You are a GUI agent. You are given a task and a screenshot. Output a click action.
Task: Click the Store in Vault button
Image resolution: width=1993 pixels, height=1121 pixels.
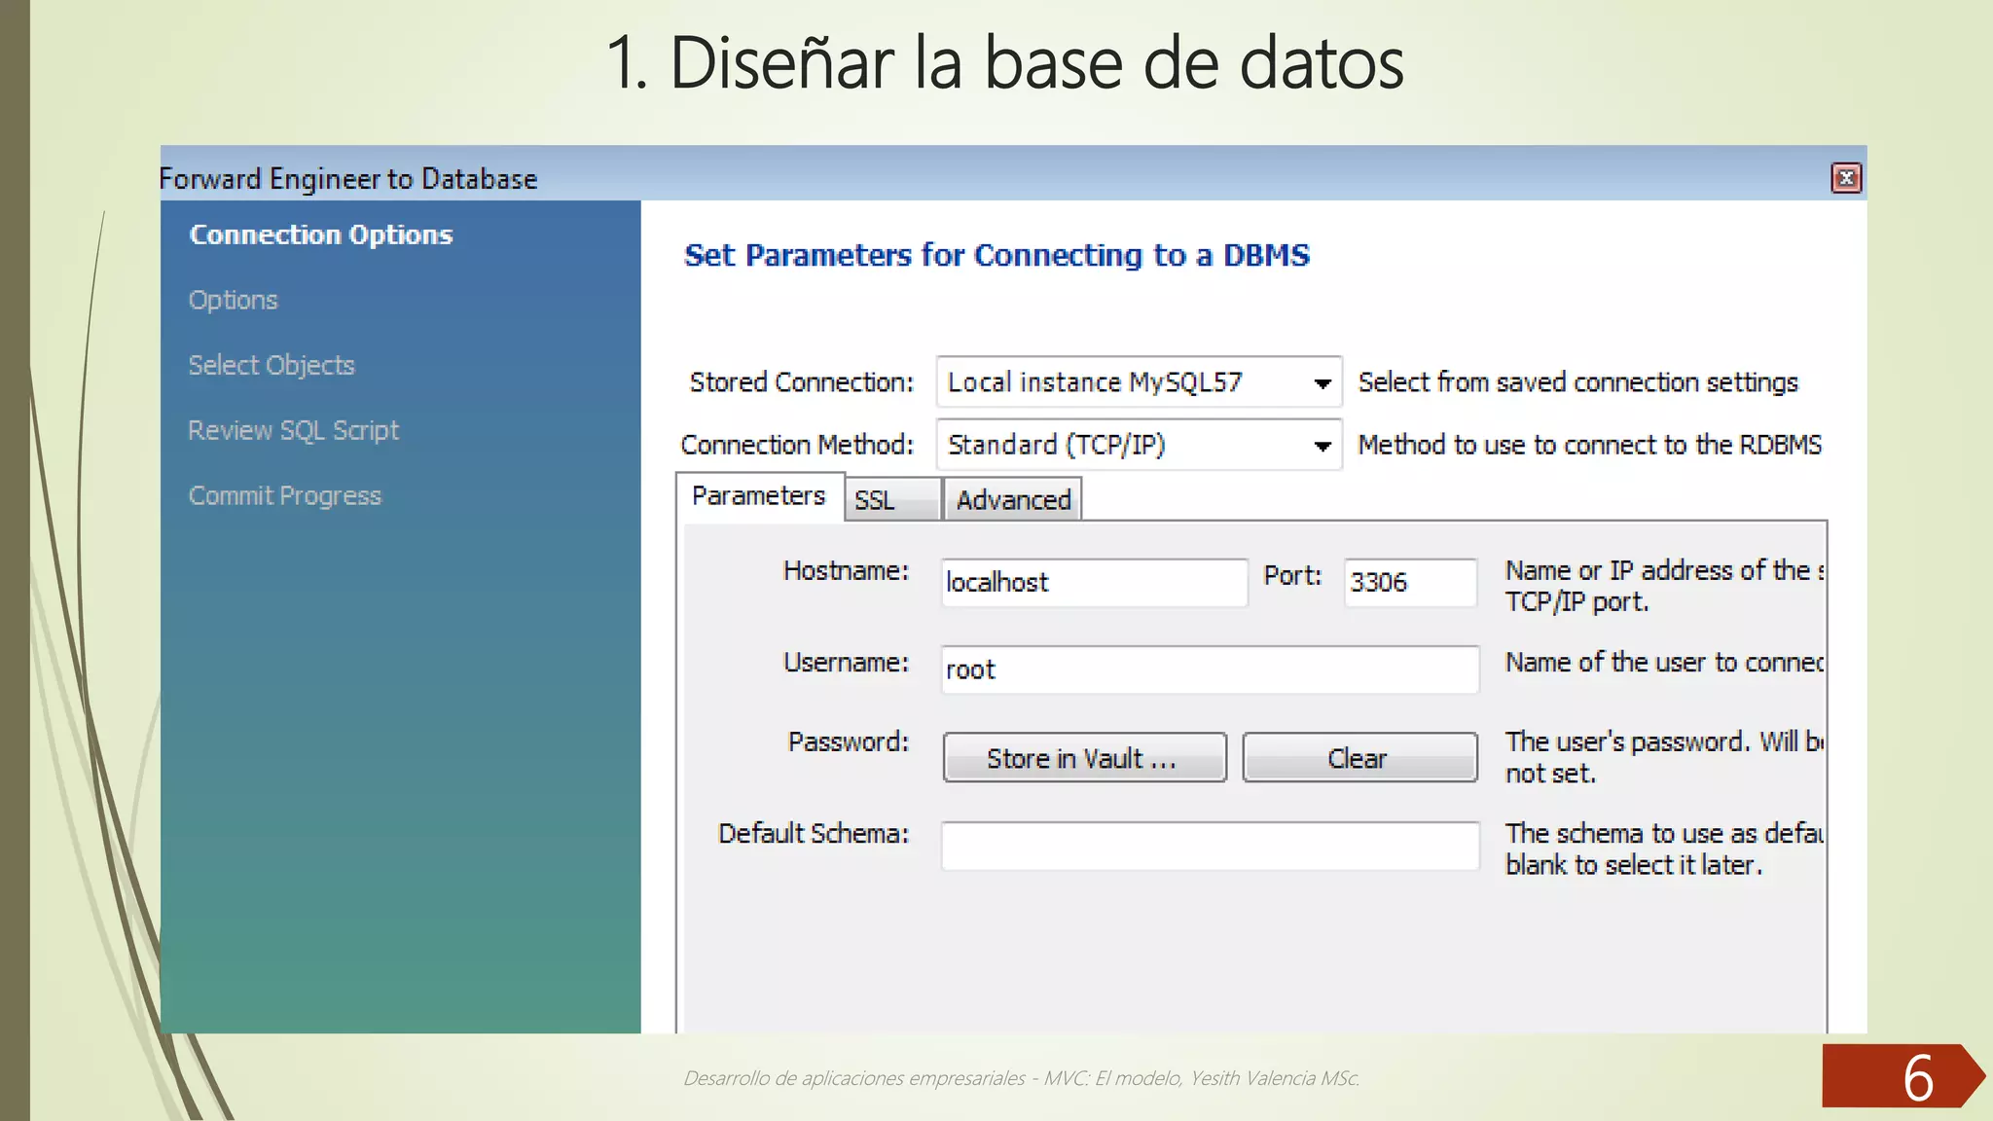(1083, 758)
